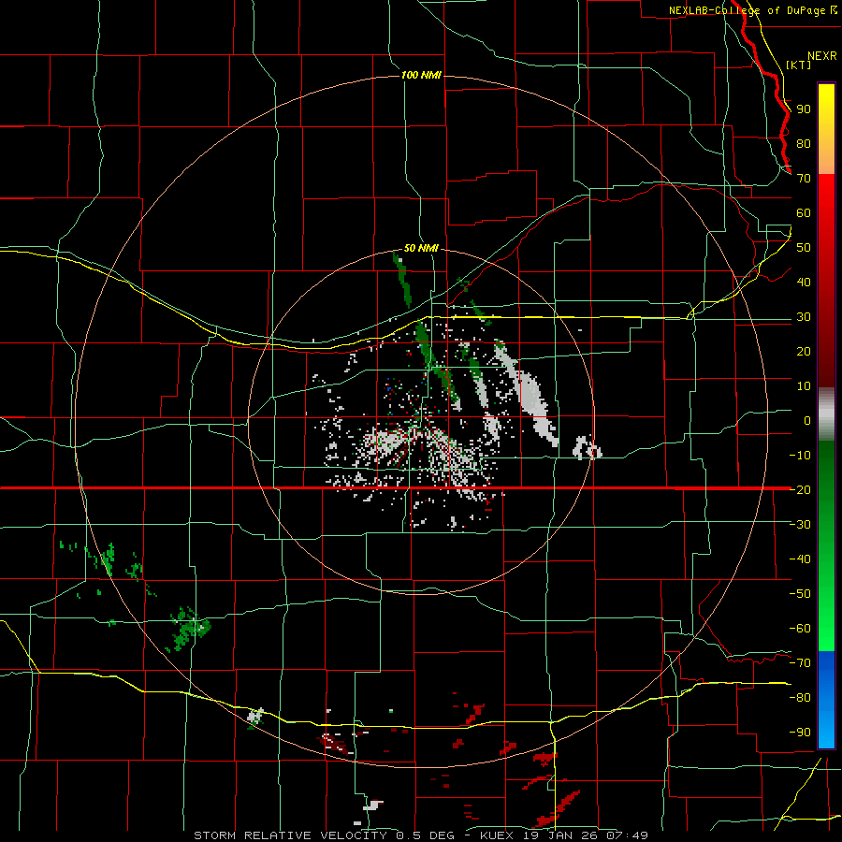
Task: Pick the -50 knot label on the scale
Action: pos(800,594)
